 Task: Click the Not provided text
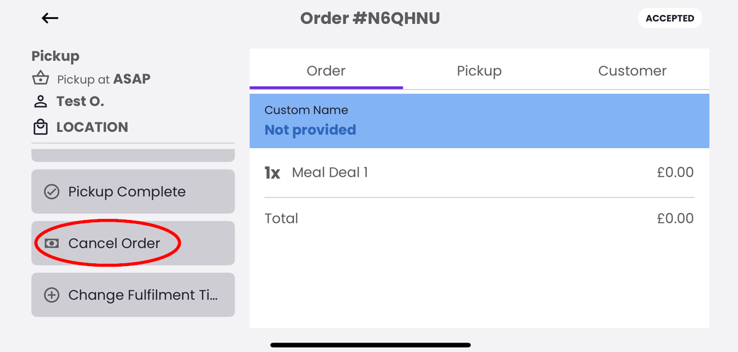[x=310, y=130]
